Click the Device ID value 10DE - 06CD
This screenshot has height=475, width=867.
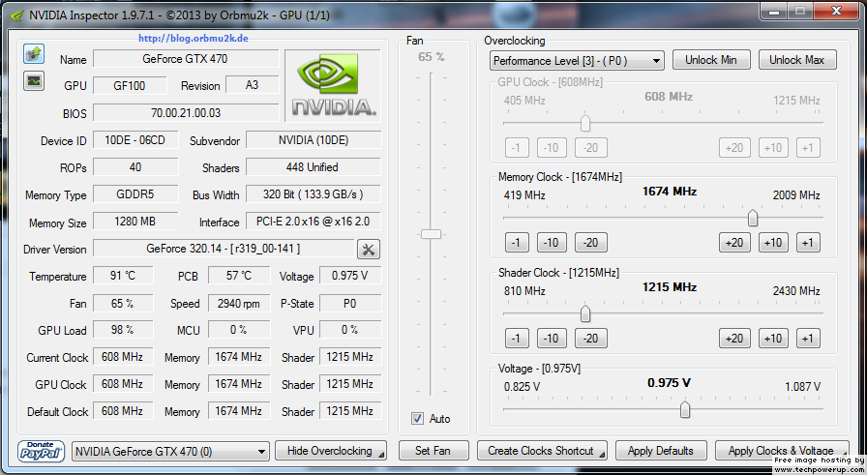[x=135, y=140]
